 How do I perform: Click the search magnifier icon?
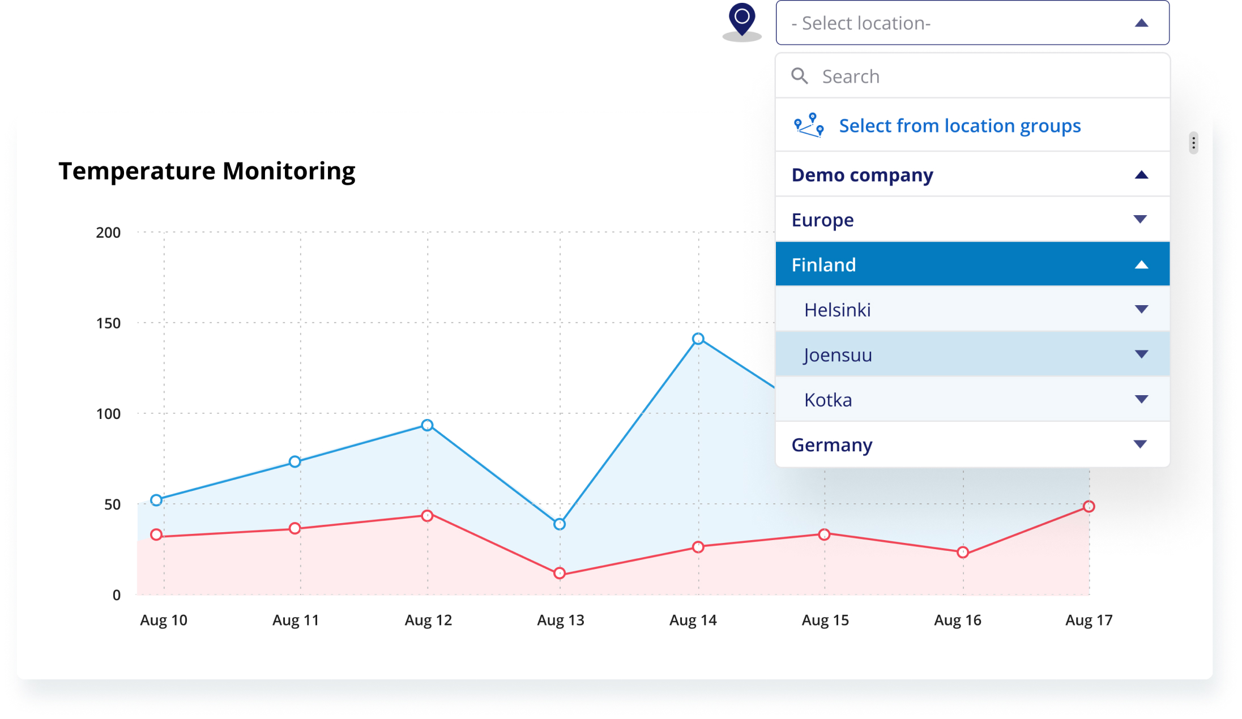[800, 75]
